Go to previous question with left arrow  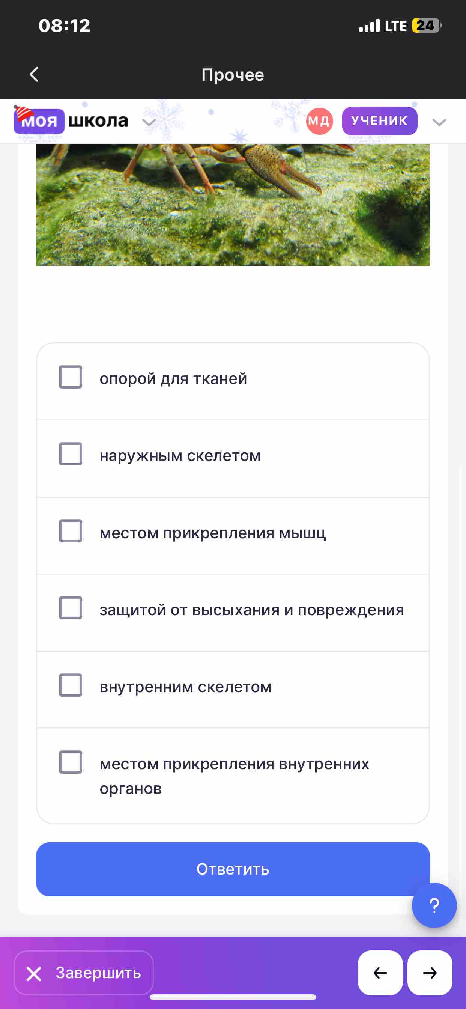tap(380, 973)
